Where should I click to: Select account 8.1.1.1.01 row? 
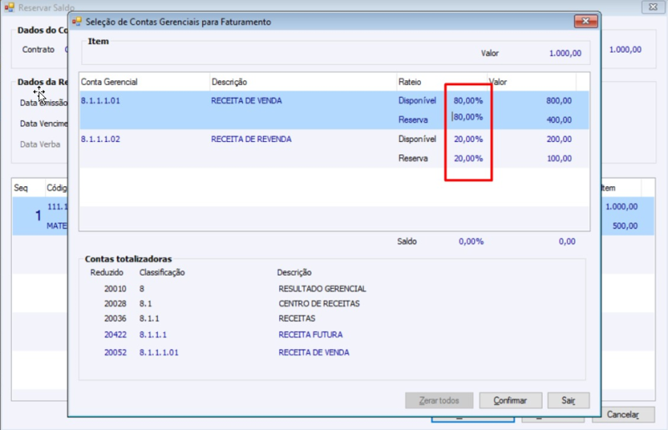point(334,110)
